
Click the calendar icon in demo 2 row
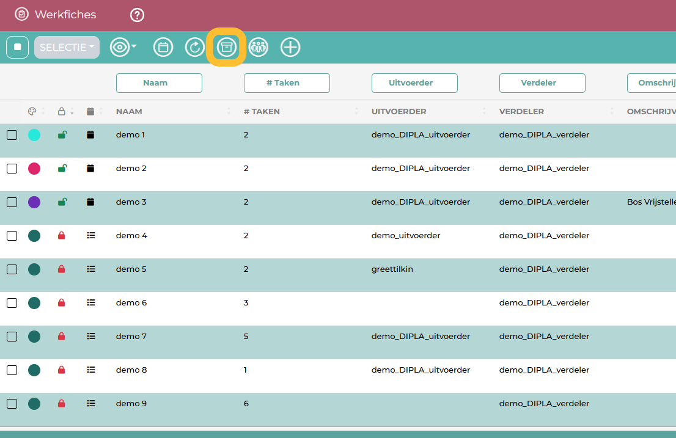point(90,168)
